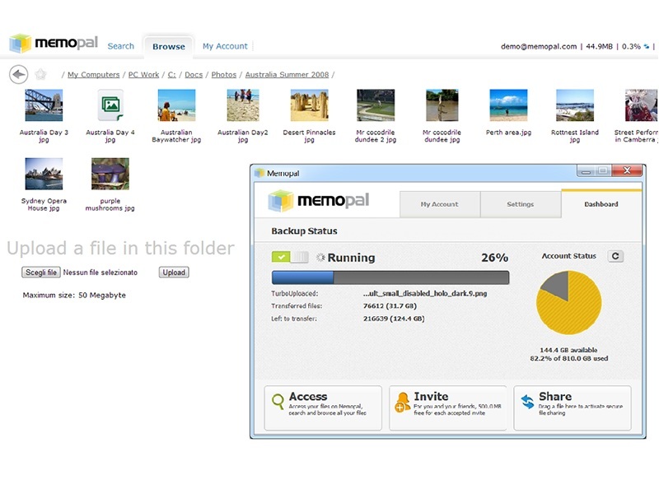The height and width of the screenshot is (494, 659).
Task: Close the Memopal window
Action: pyautogui.click(x=627, y=170)
